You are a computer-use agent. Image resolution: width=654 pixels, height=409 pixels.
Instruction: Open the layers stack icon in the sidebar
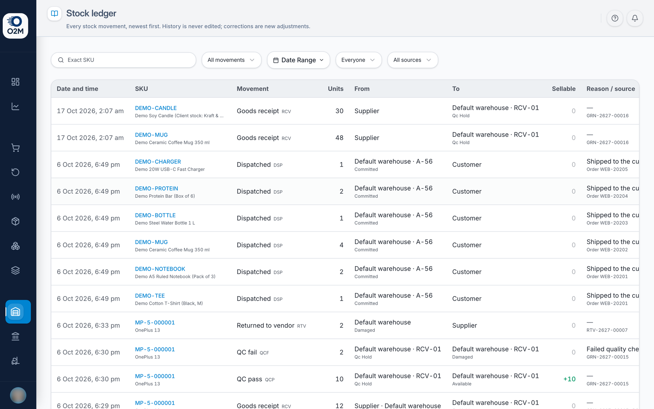coord(15,270)
